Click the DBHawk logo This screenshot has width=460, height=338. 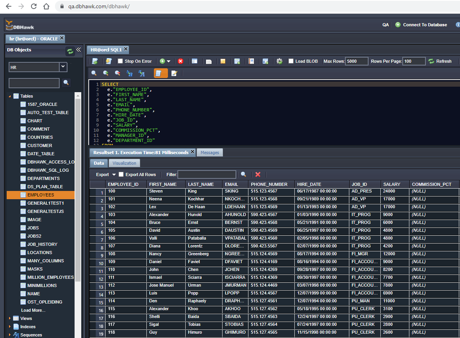pyautogui.click(x=20, y=25)
